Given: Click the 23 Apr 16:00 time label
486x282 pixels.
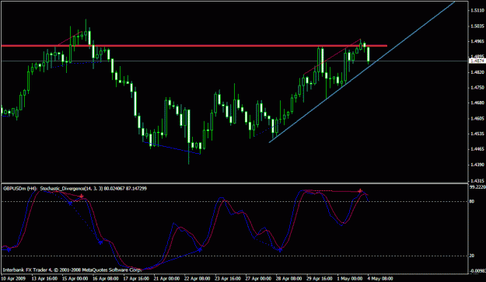Looking at the screenshot, I should [x=228, y=278].
